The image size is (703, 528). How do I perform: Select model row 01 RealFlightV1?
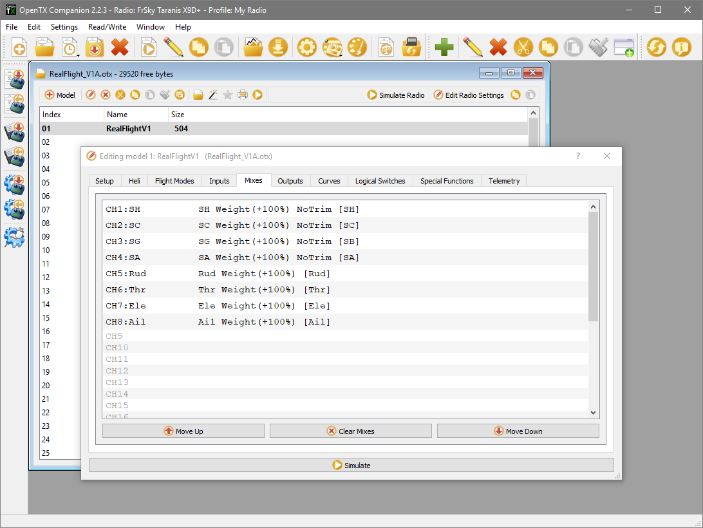click(284, 129)
